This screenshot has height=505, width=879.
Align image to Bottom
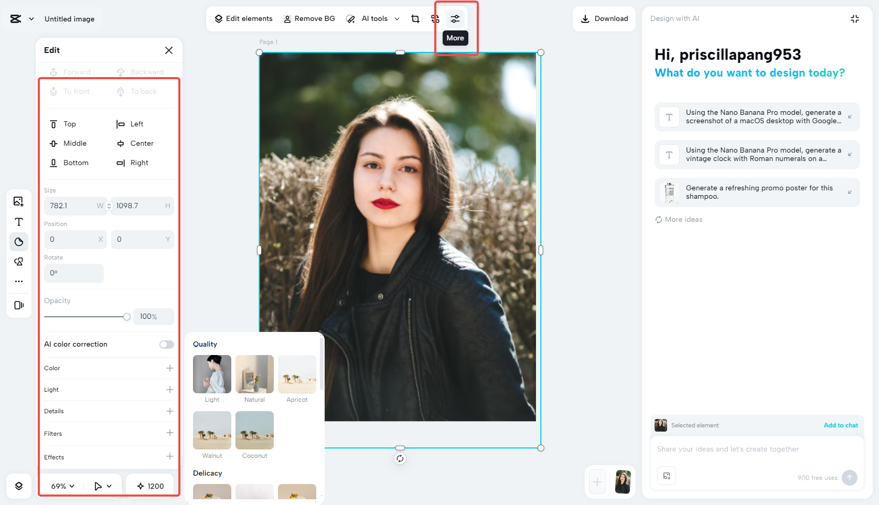click(x=69, y=163)
